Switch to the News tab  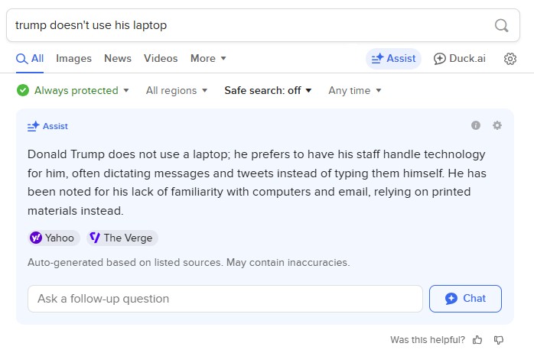coord(118,59)
